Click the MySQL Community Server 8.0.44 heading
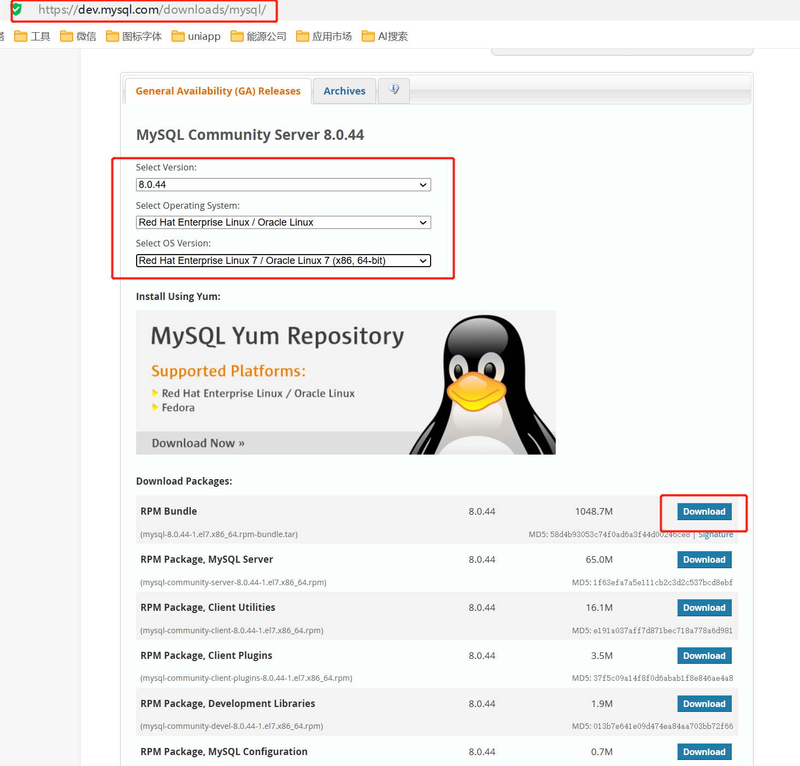This screenshot has width=800, height=766. pos(250,135)
